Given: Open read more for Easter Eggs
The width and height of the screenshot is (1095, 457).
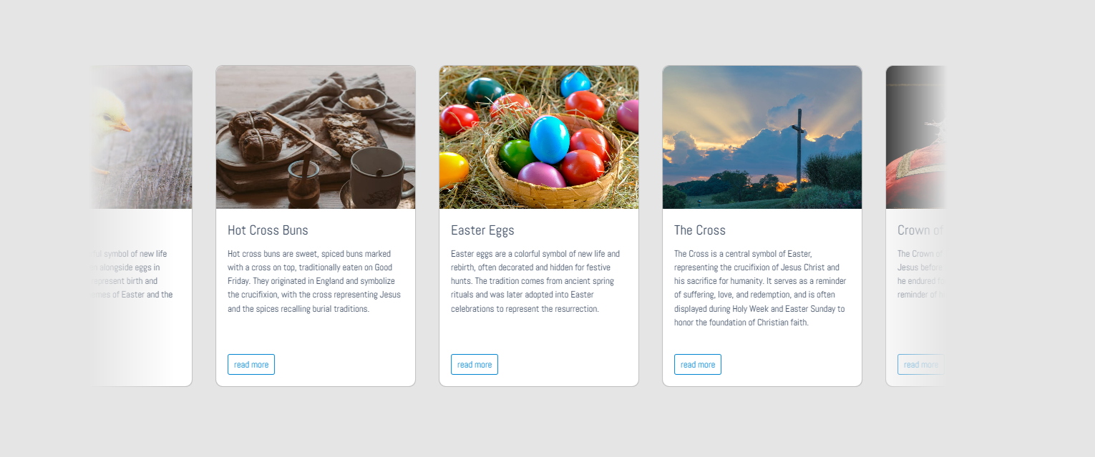Looking at the screenshot, I should [474, 364].
